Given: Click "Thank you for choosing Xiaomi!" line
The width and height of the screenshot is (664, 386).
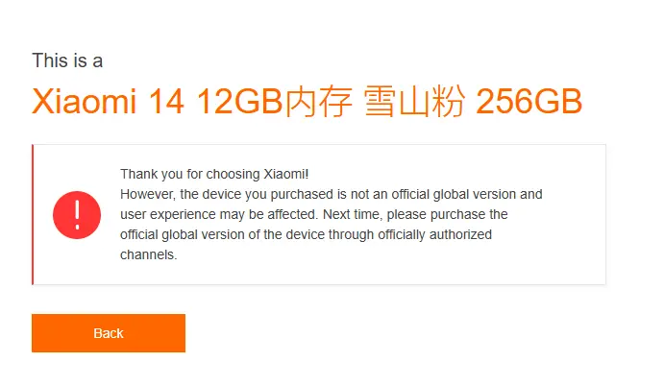Looking at the screenshot, I should [214, 174].
